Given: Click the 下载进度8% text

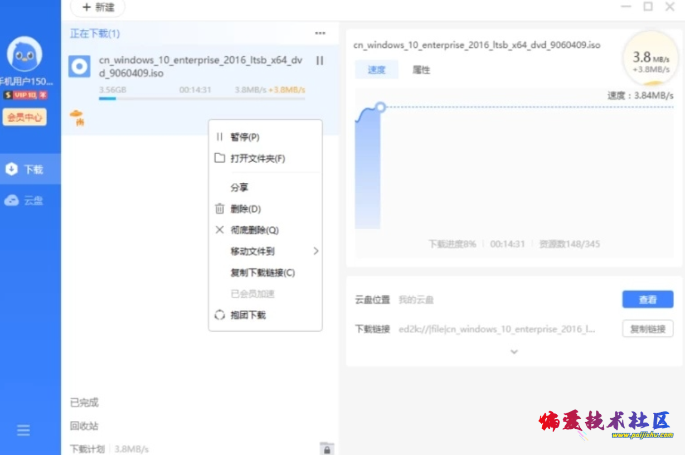Looking at the screenshot, I should [x=452, y=244].
